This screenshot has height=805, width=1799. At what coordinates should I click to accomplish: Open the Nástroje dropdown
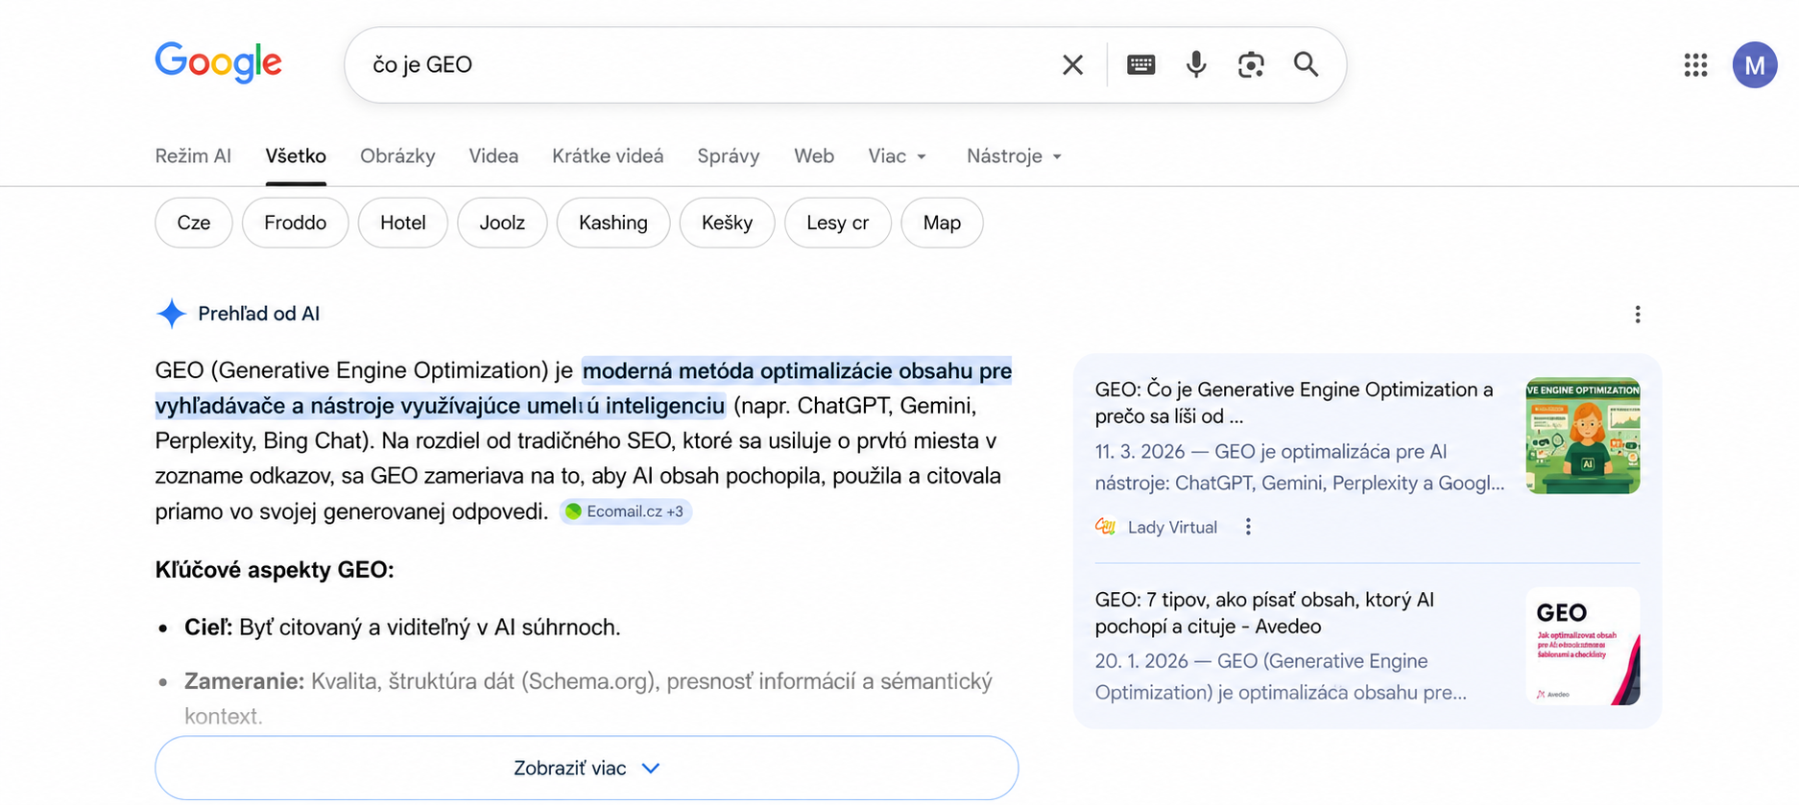[x=1014, y=155]
